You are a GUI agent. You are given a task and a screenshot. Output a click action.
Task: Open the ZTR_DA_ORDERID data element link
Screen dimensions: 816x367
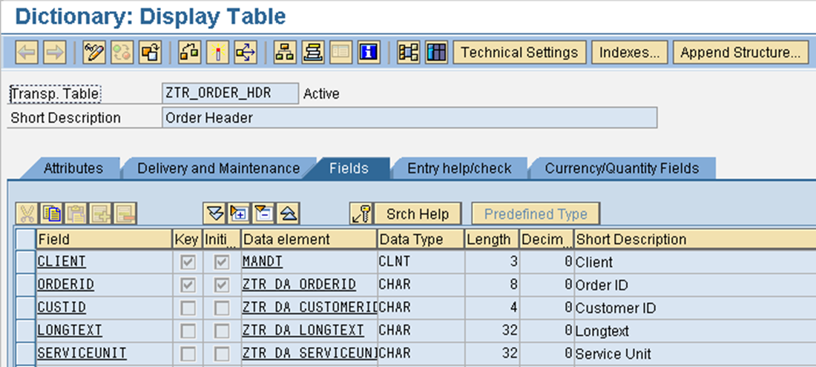tap(299, 285)
